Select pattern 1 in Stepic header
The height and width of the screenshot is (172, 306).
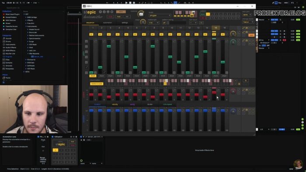coord(208,14)
